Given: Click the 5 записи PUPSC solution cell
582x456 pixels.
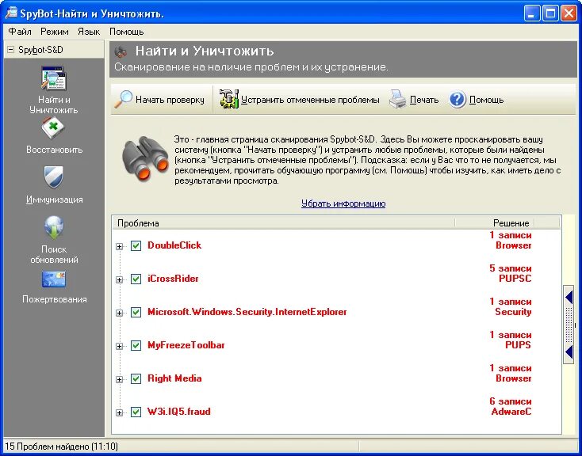Looking at the screenshot, I should 511,273.
